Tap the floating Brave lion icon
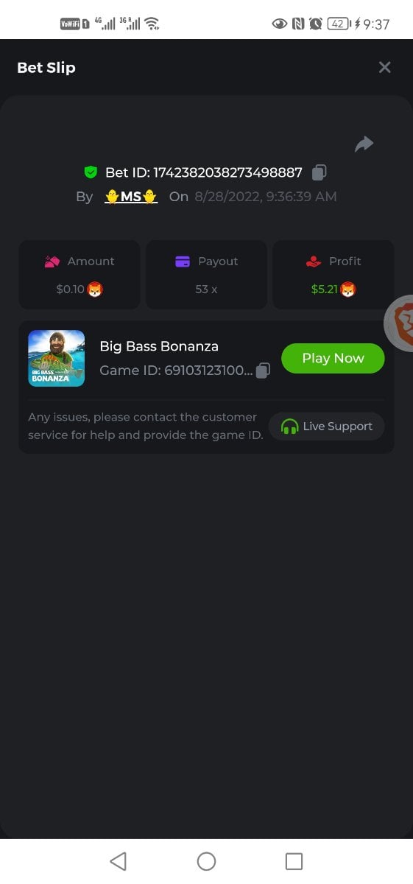Screen dimensions: 413x884 (x=400, y=323)
